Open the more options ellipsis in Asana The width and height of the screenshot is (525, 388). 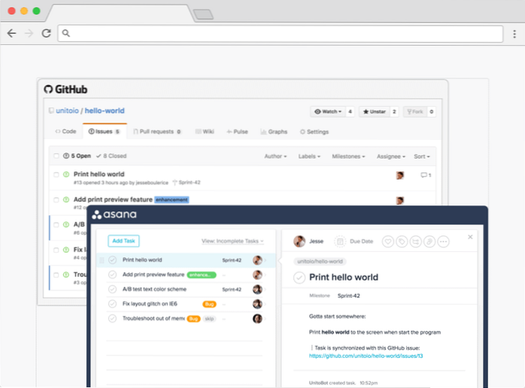pos(443,241)
